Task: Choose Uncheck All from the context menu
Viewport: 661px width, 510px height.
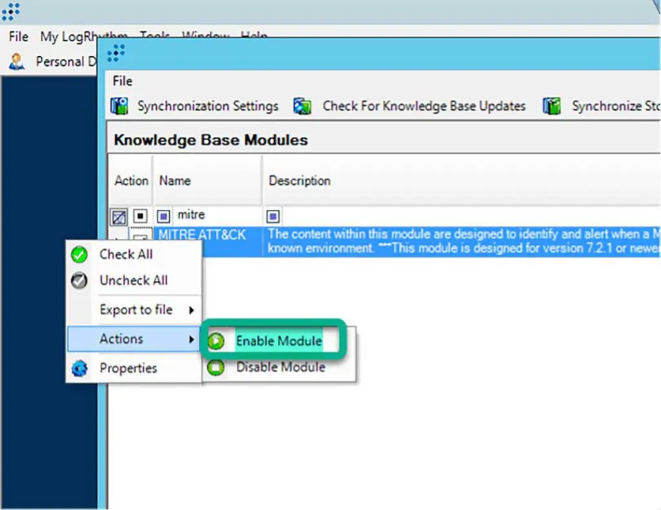Action: pyautogui.click(x=133, y=280)
